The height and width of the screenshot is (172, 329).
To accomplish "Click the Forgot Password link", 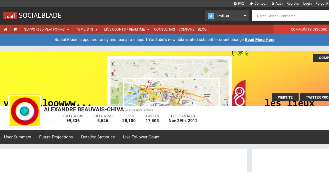I will (x=322, y=4).
